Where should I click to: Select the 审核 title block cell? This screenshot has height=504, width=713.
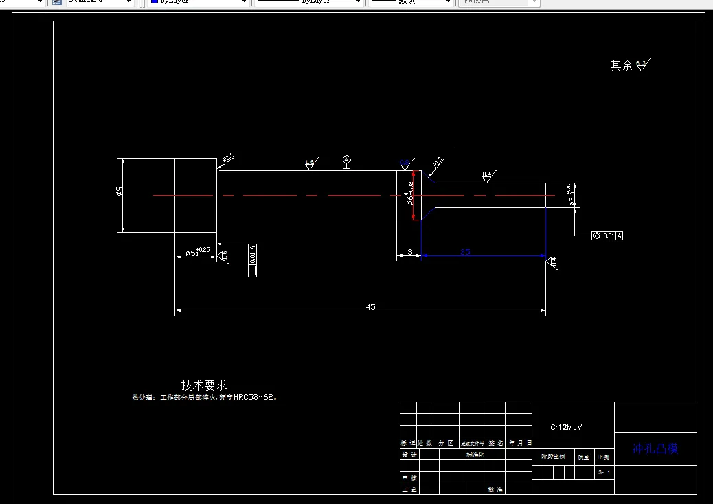coord(409,478)
